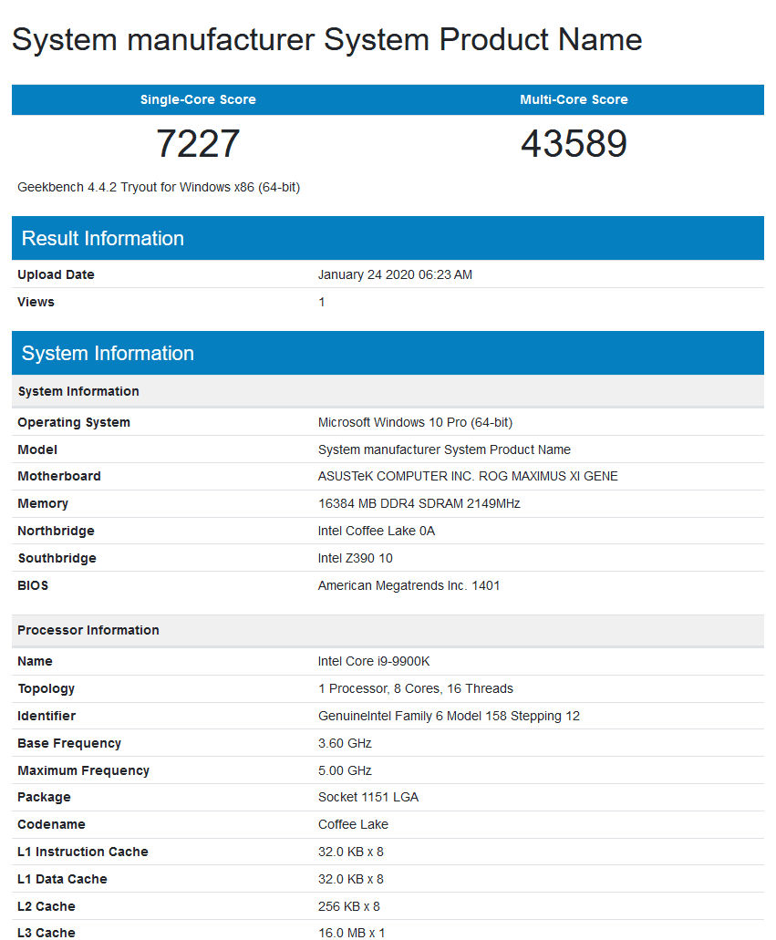Click the Upload Date label
The image size is (776, 940).
[x=56, y=274]
